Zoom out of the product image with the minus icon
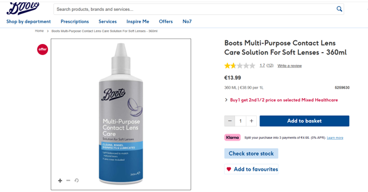The height and width of the screenshot is (192, 368). [x=68, y=180]
